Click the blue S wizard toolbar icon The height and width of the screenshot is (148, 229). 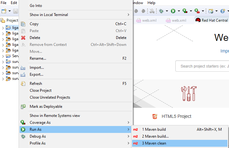click(223, 11)
